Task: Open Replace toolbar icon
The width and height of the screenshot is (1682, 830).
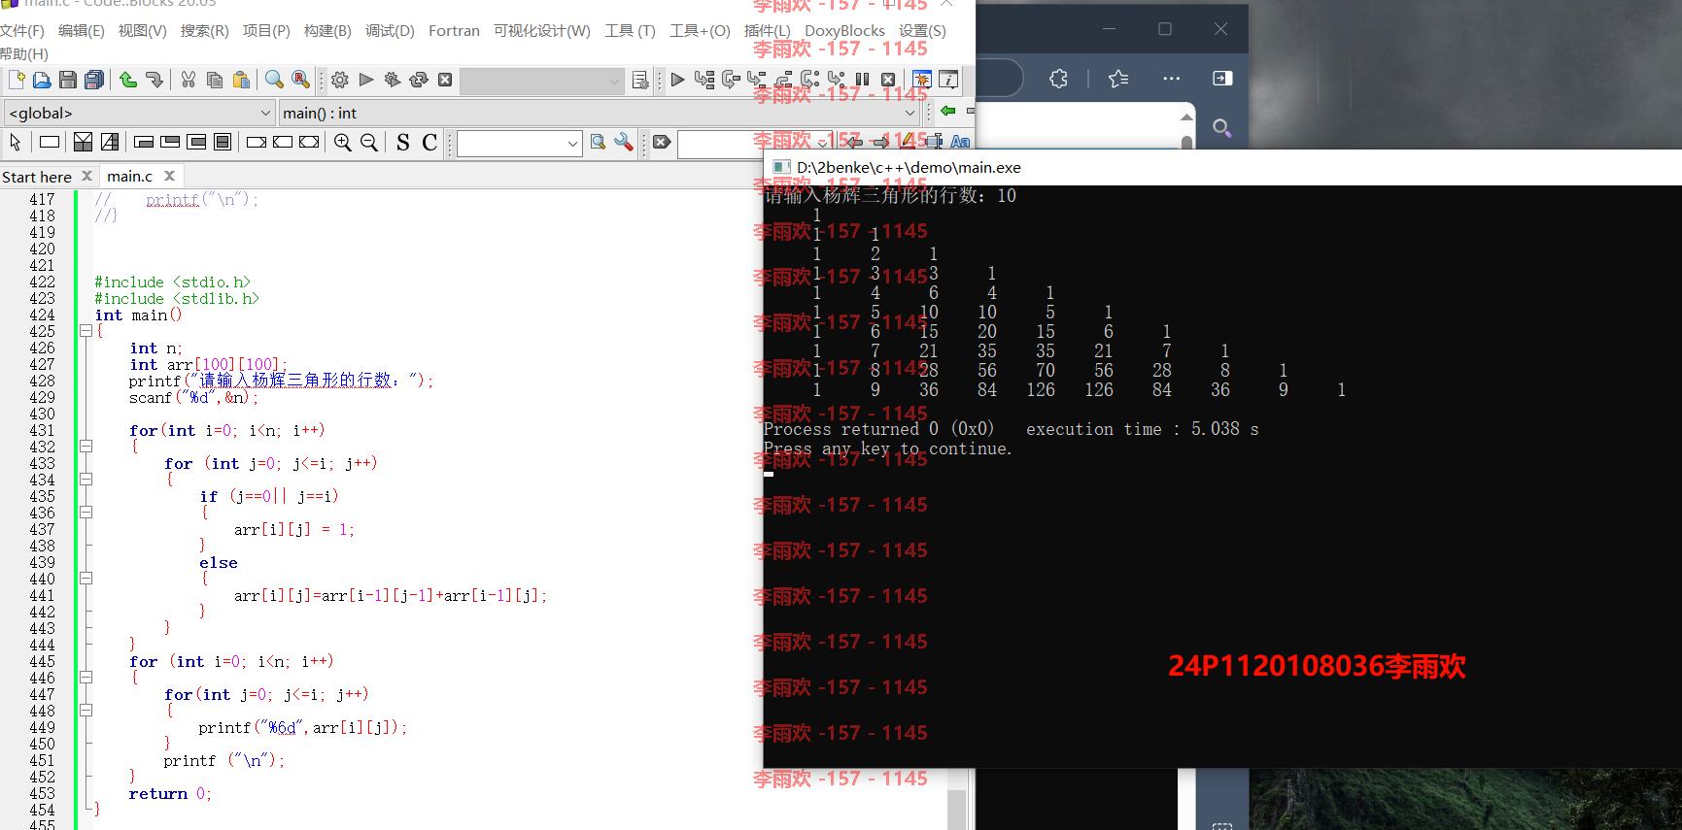Action: pyautogui.click(x=301, y=80)
